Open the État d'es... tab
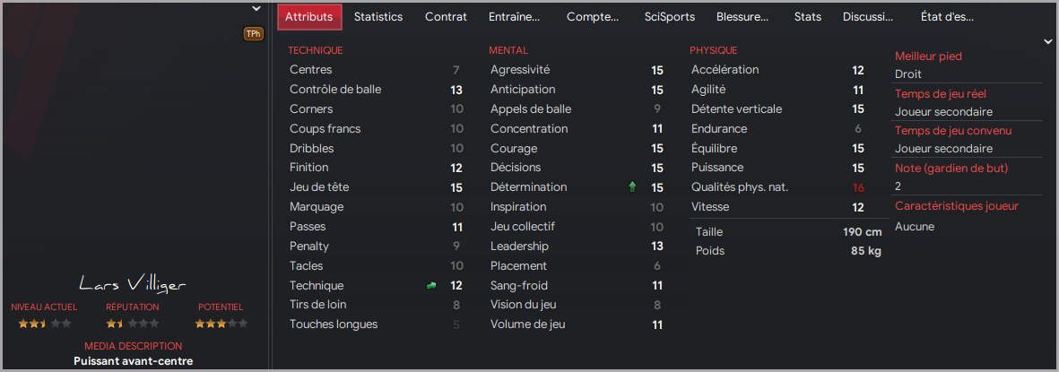 tap(947, 17)
